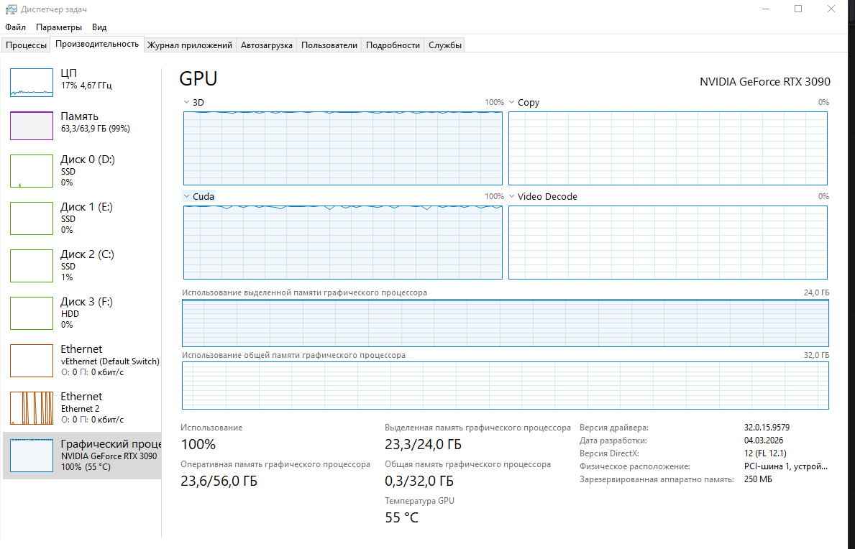This screenshot has width=855, height=549.
Task: Click the shared GPU memory graph
Action: pyautogui.click(x=506, y=386)
